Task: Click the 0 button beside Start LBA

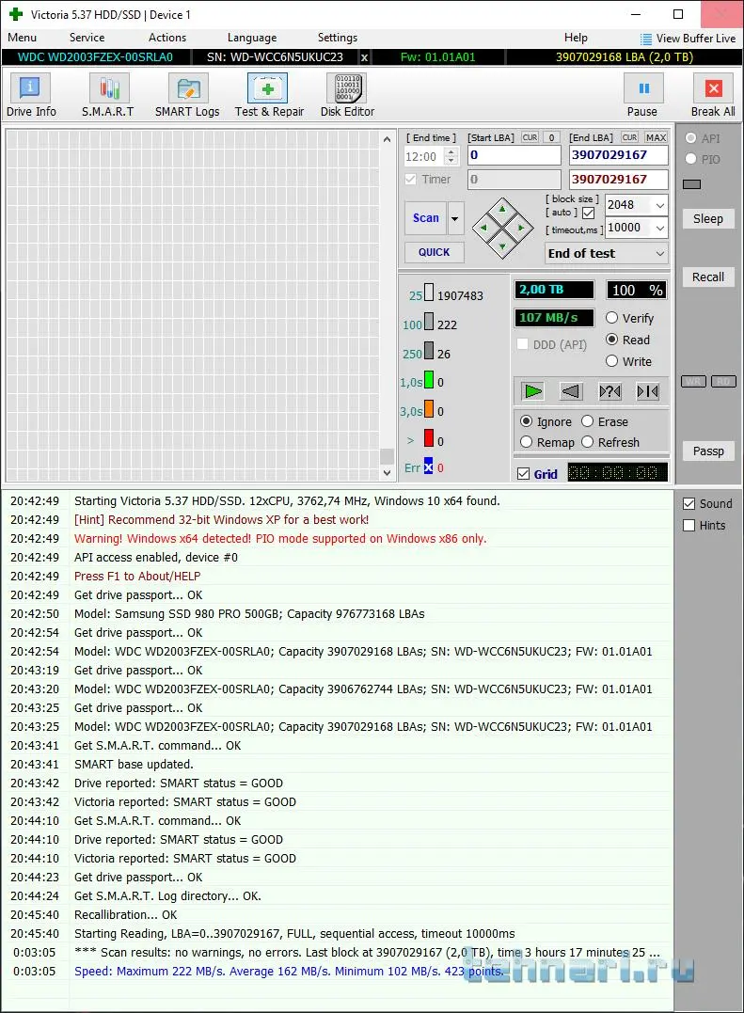Action: [551, 137]
